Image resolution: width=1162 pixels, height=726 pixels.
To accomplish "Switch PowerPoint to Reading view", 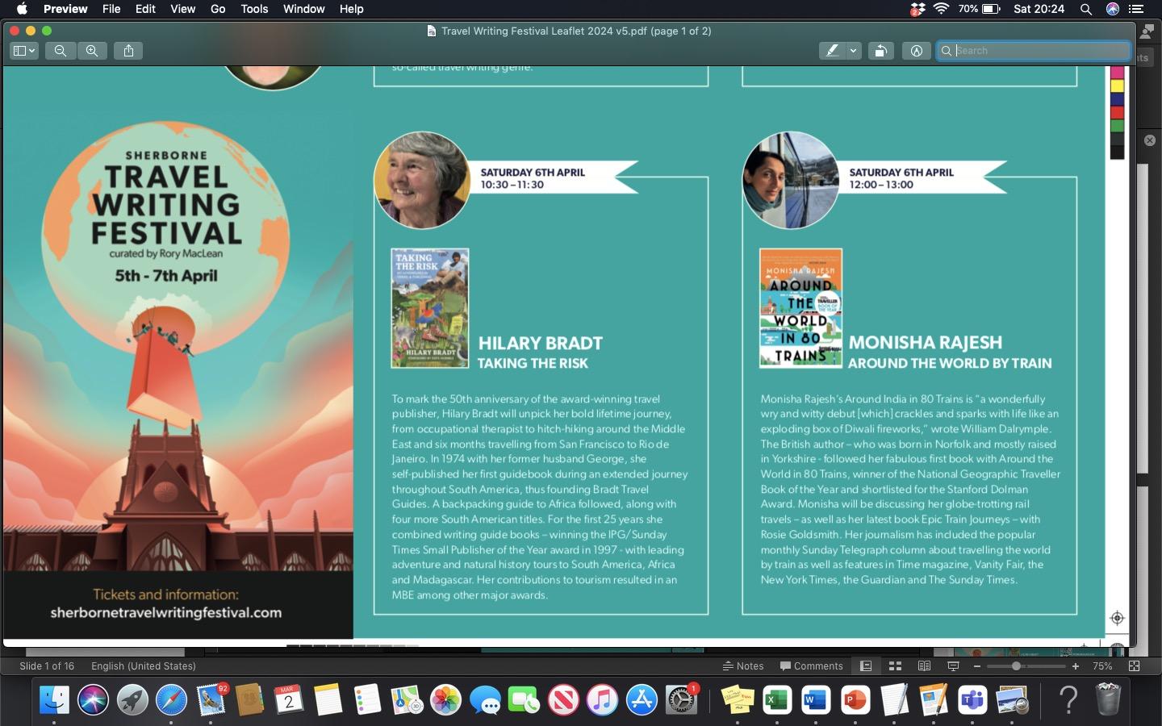I will [924, 666].
